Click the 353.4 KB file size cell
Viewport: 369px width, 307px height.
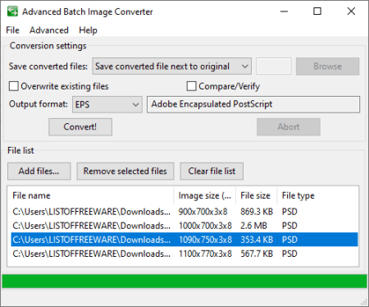pyautogui.click(x=257, y=240)
